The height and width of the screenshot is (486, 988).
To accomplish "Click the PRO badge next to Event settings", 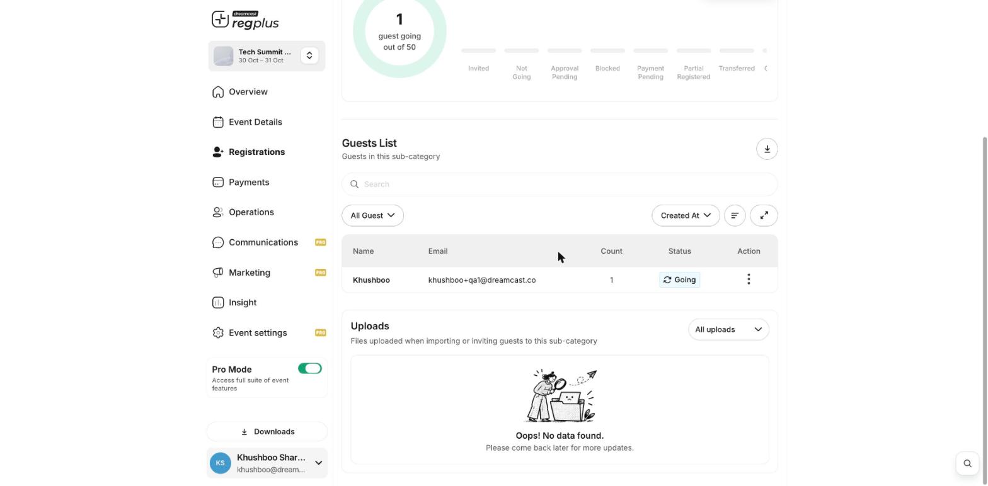I will [x=321, y=333].
